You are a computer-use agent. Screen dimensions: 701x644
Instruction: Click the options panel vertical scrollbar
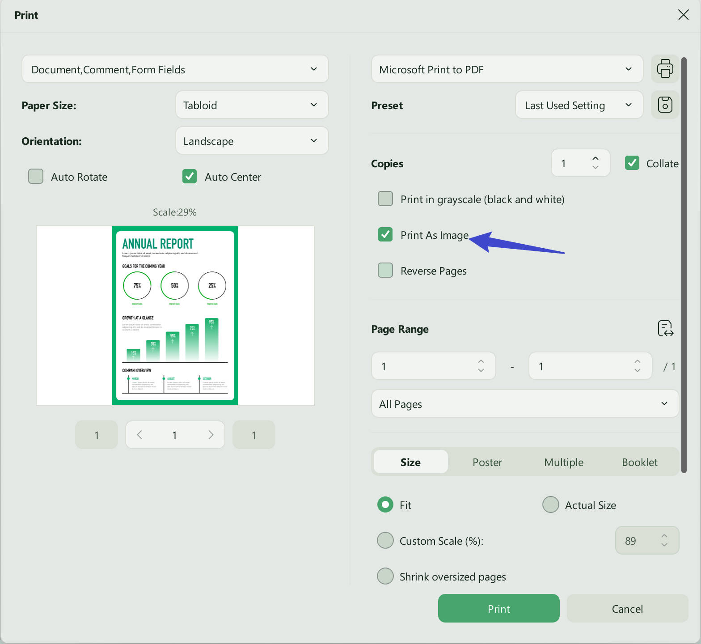[684, 265]
